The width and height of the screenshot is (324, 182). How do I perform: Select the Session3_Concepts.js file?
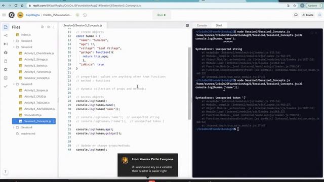click(x=34, y=121)
